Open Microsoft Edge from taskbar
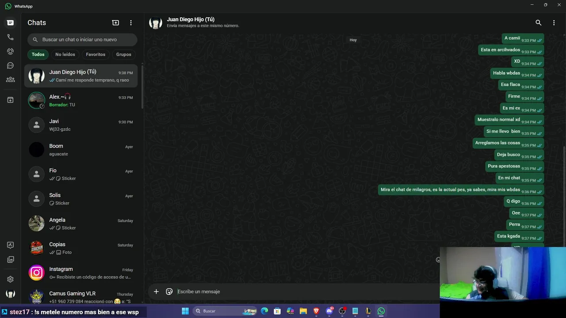The width and height of the screenshot is (566, 318). pyautogui.click(x=264, y=311)
